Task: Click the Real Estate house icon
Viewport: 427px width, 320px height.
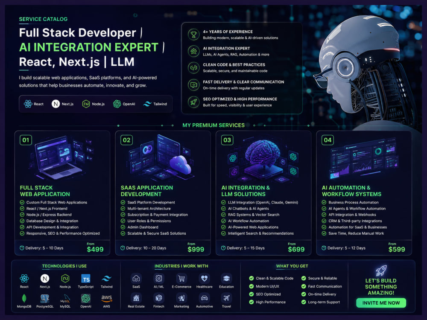Action: 136,298
